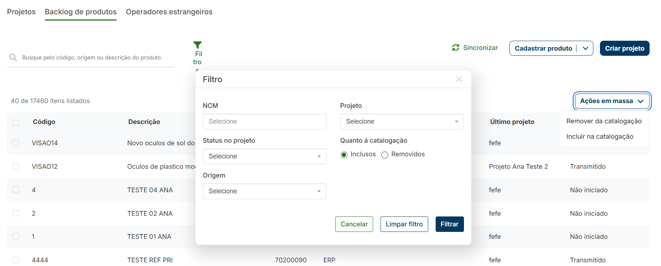Click the Sincronizar refresh icon
This screenshot has width=661, height=266.
tap(456, 48)
